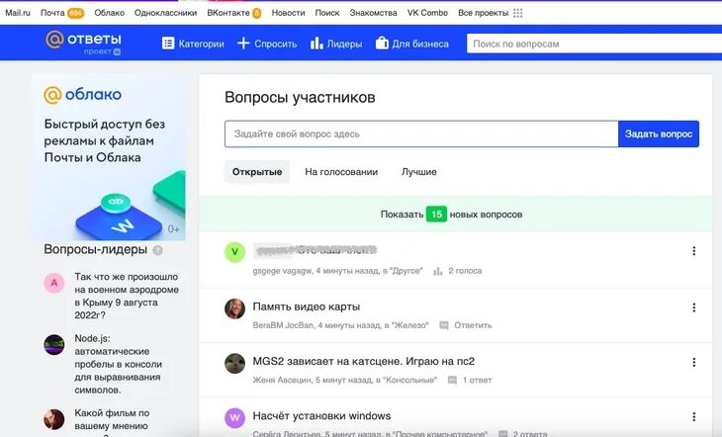Click the pink A avatar in Вопросы-лидеры

click(53, 283)
